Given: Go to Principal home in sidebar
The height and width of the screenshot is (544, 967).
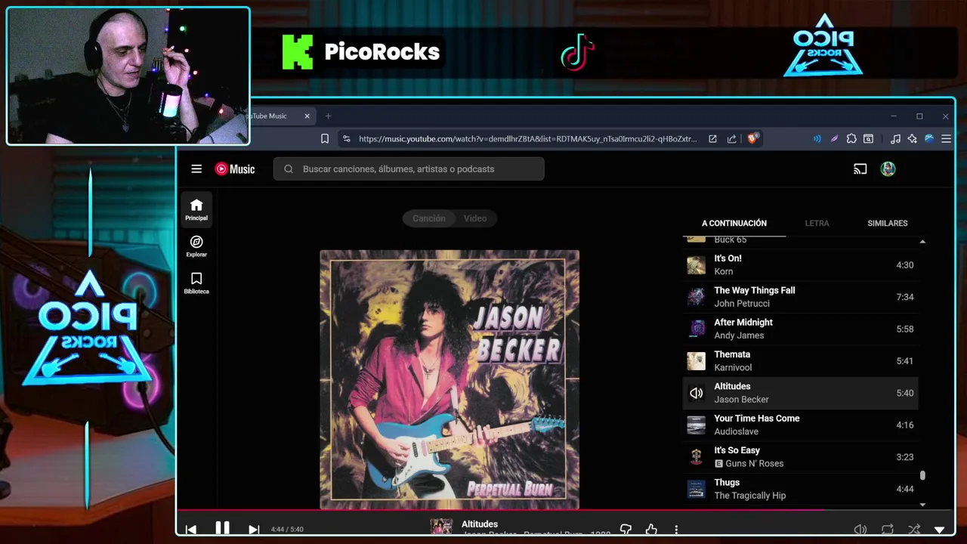Looking at the screenshot, I should point(196,209).
